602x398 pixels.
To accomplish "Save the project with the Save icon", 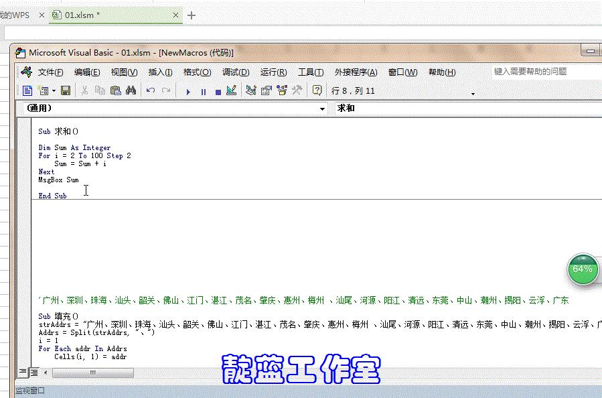I will 64,90.
